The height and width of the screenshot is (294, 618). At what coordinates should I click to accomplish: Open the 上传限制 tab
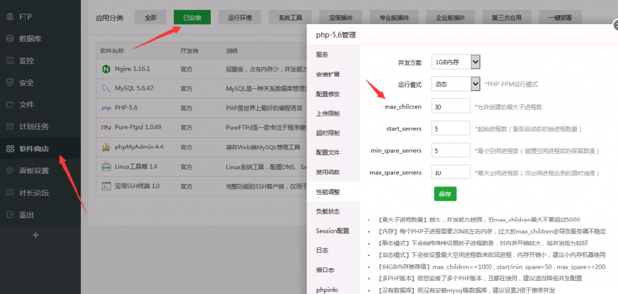pos(334,114)
